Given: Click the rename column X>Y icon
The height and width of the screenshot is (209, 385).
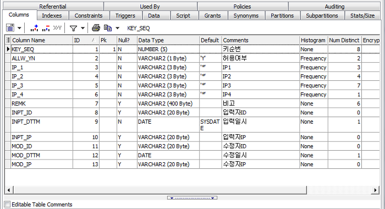Looking at the screenshot, I should (x=57, y=28).
